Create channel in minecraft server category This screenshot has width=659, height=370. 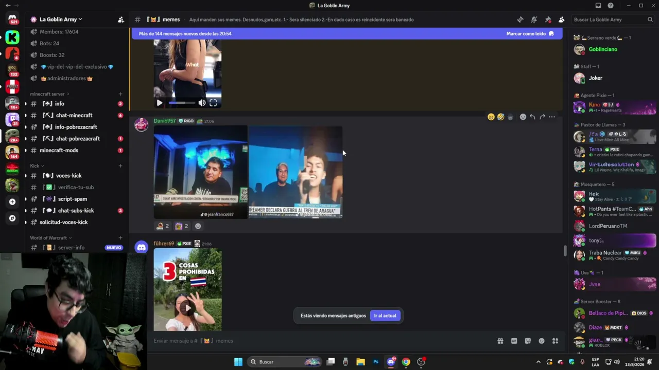pyautogui.click(x=120, y=94)
